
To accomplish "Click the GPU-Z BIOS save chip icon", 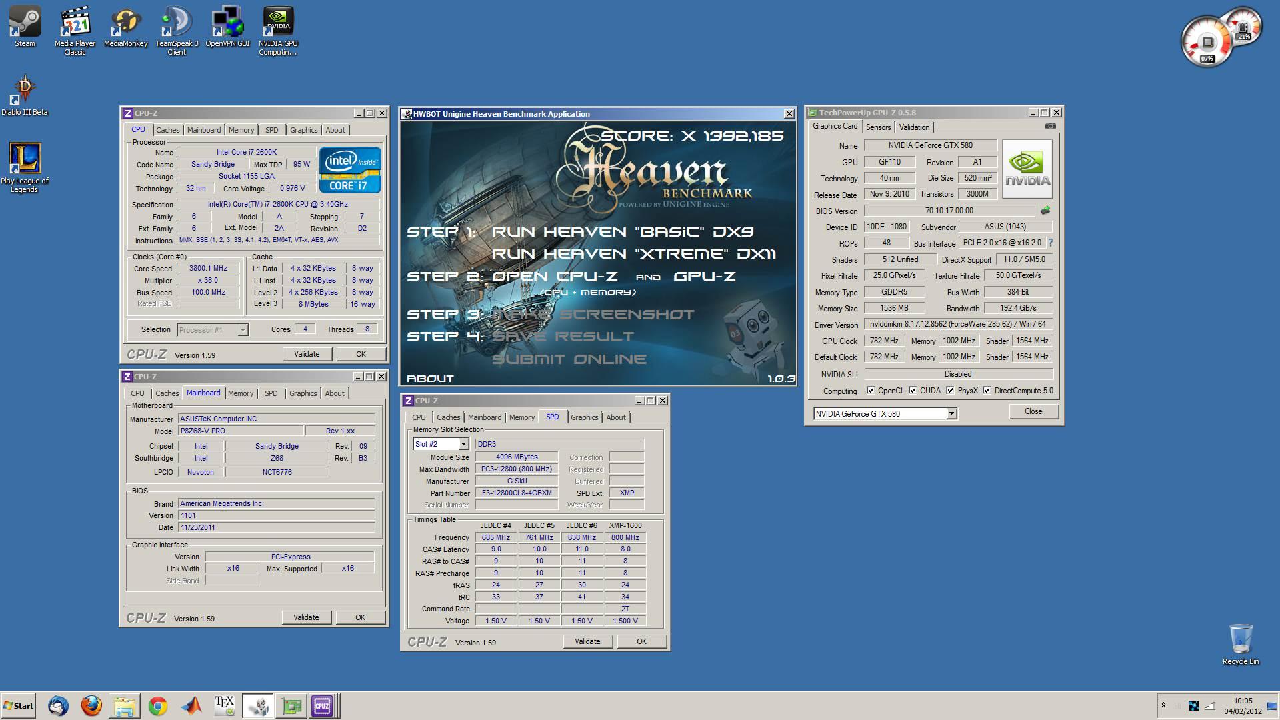I will [x=1045, y=211].
